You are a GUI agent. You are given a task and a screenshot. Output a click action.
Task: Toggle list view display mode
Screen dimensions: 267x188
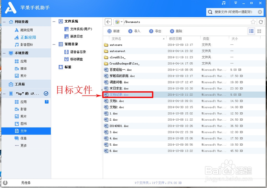tap(251, 31)
